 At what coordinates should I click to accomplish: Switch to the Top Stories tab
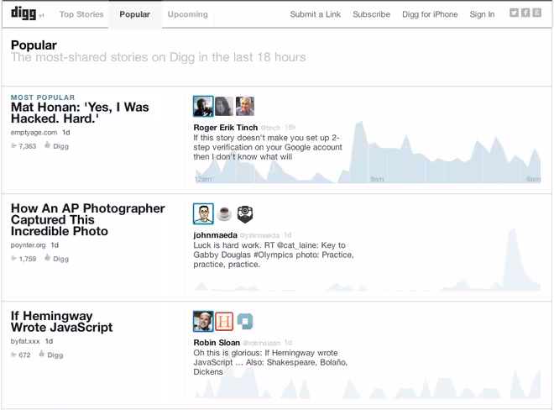tap(81, 14)
